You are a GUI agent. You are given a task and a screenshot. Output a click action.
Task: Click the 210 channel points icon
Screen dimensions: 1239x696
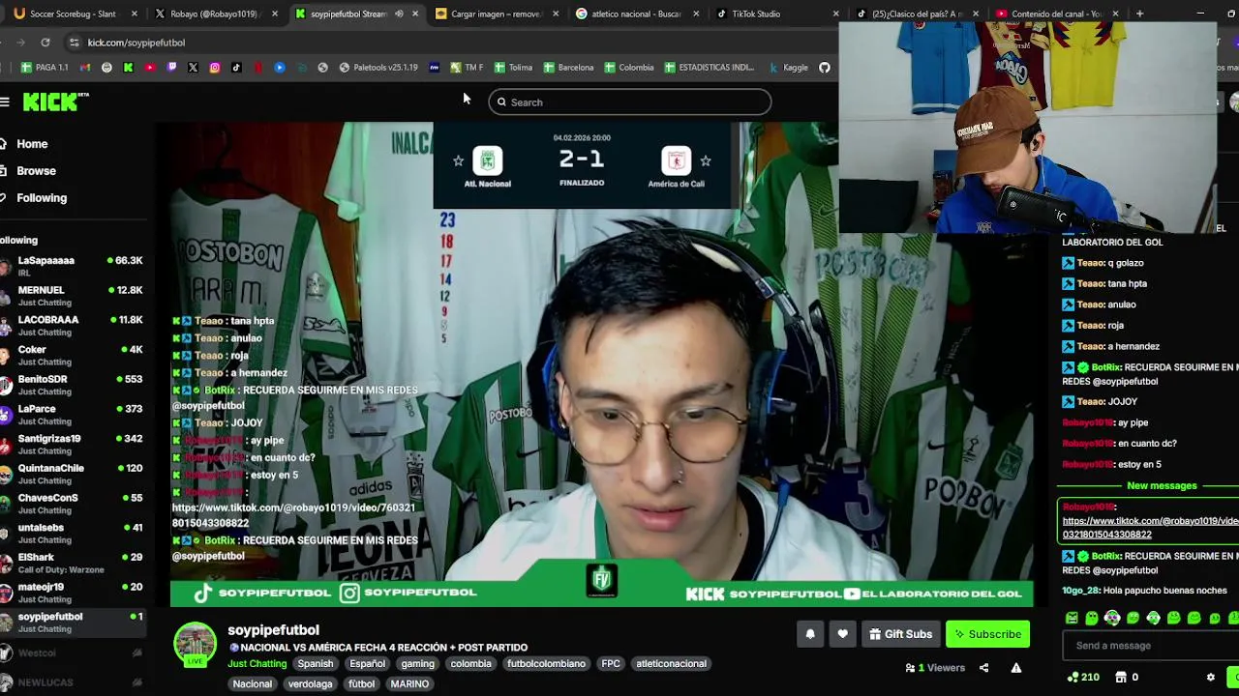1073,678
